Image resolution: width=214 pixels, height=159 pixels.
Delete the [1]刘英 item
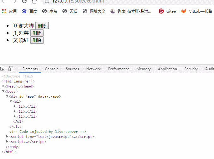(37, 33)
